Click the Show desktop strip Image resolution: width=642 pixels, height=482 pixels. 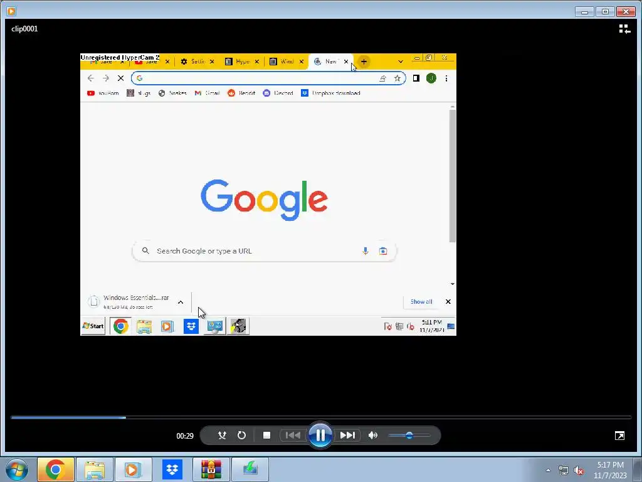tap(638, 469)
